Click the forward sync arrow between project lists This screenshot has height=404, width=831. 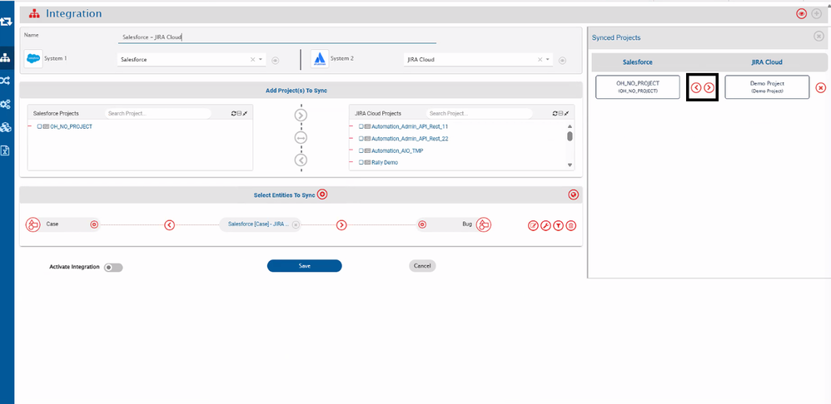point(301,115)
